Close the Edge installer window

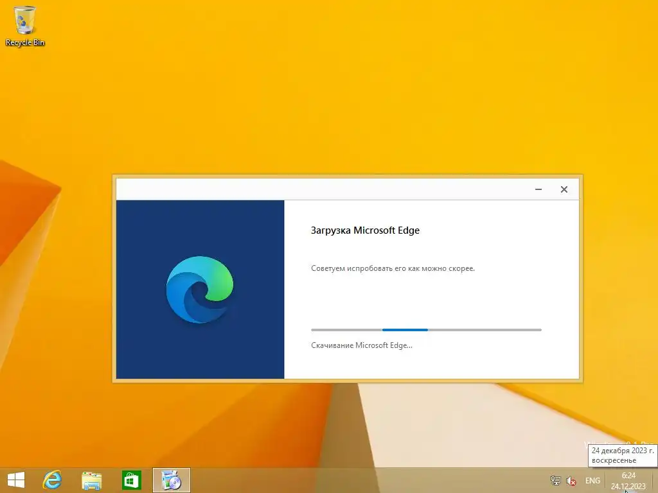click(564, 189)
